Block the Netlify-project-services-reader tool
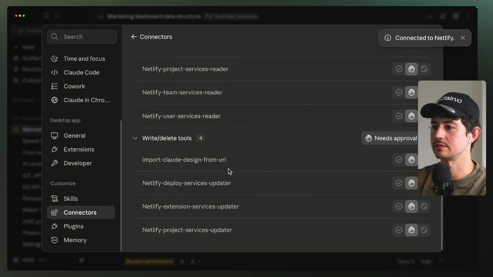Image resolution: width=493 pixels, height=277 pixels. [x=424, y=69]
